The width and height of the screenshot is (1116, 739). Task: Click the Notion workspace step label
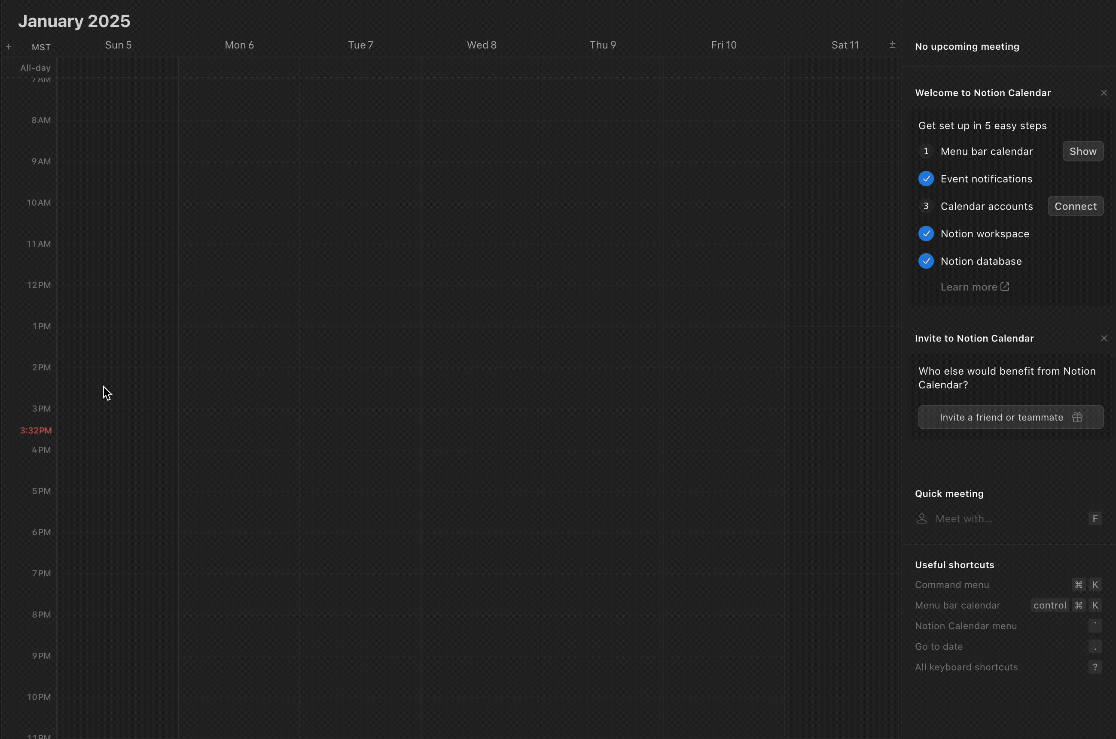985,234
